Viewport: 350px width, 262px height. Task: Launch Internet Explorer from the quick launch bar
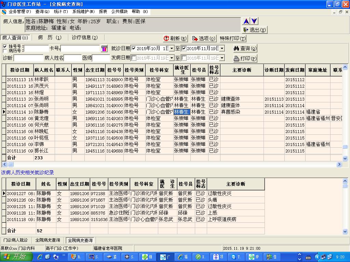[40, 257]
